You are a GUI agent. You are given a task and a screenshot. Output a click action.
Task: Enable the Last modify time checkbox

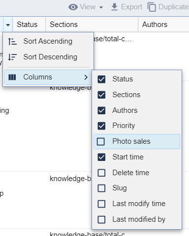(101, 204)
